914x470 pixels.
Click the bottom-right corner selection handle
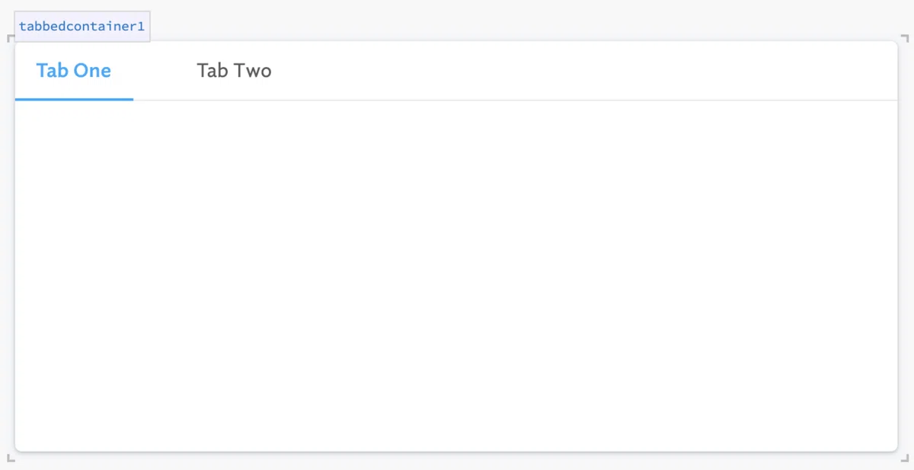(x=902, y=456)
